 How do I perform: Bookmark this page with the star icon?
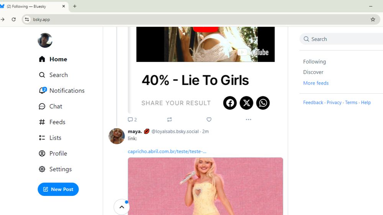373,20
